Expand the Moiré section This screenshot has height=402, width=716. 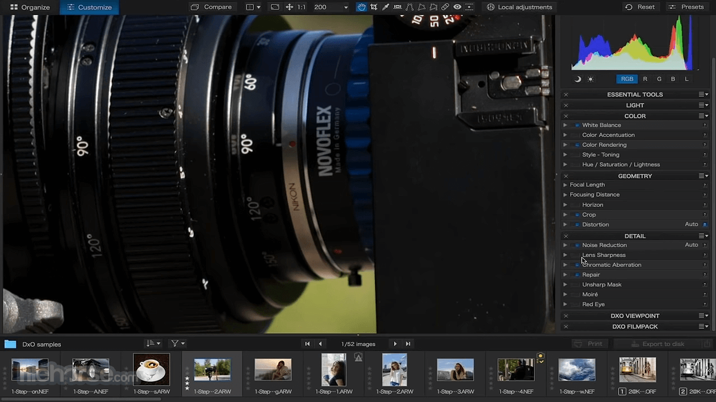[565, 295]
